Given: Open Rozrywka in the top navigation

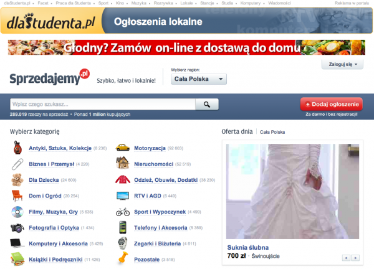Looking at the screenshot, I should [163, 3].
